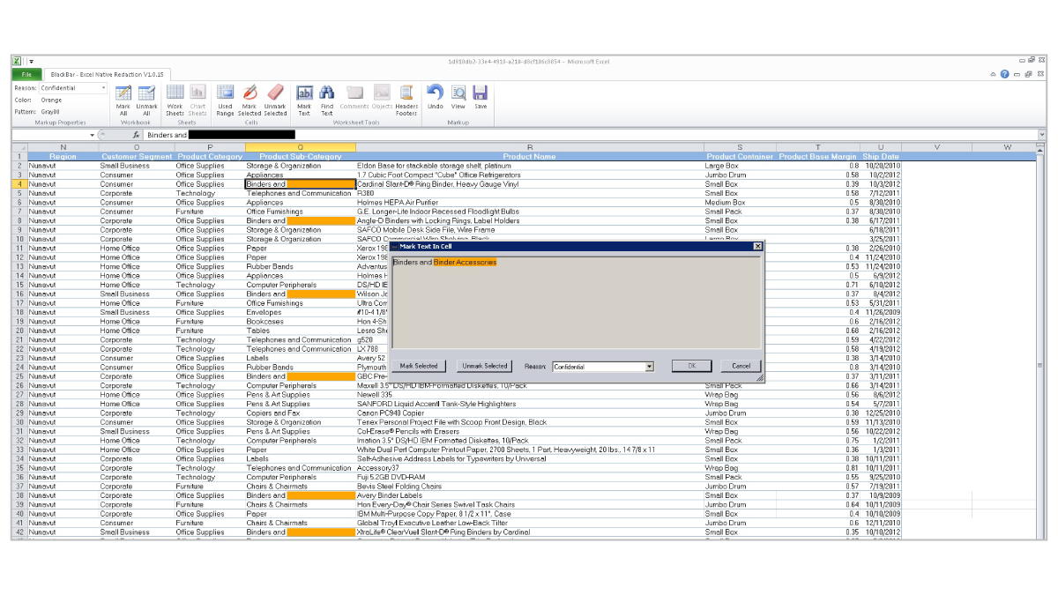This screenshot has height=595, width=1058.
Task: Cancel the Mark Text In Cell dialog
Action: (741, 366)
